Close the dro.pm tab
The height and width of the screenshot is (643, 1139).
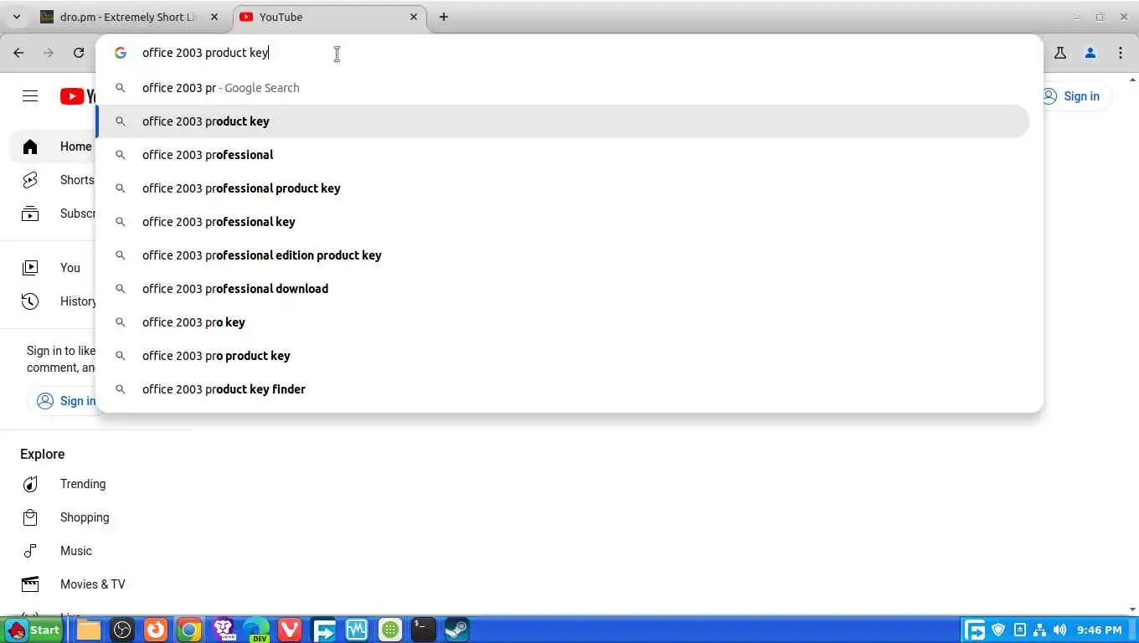coord(214,17)
